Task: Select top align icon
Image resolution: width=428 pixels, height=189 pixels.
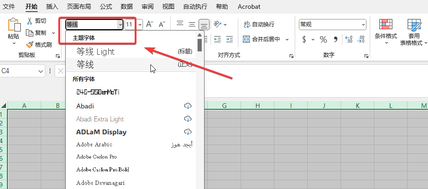Action: point(180,24)
